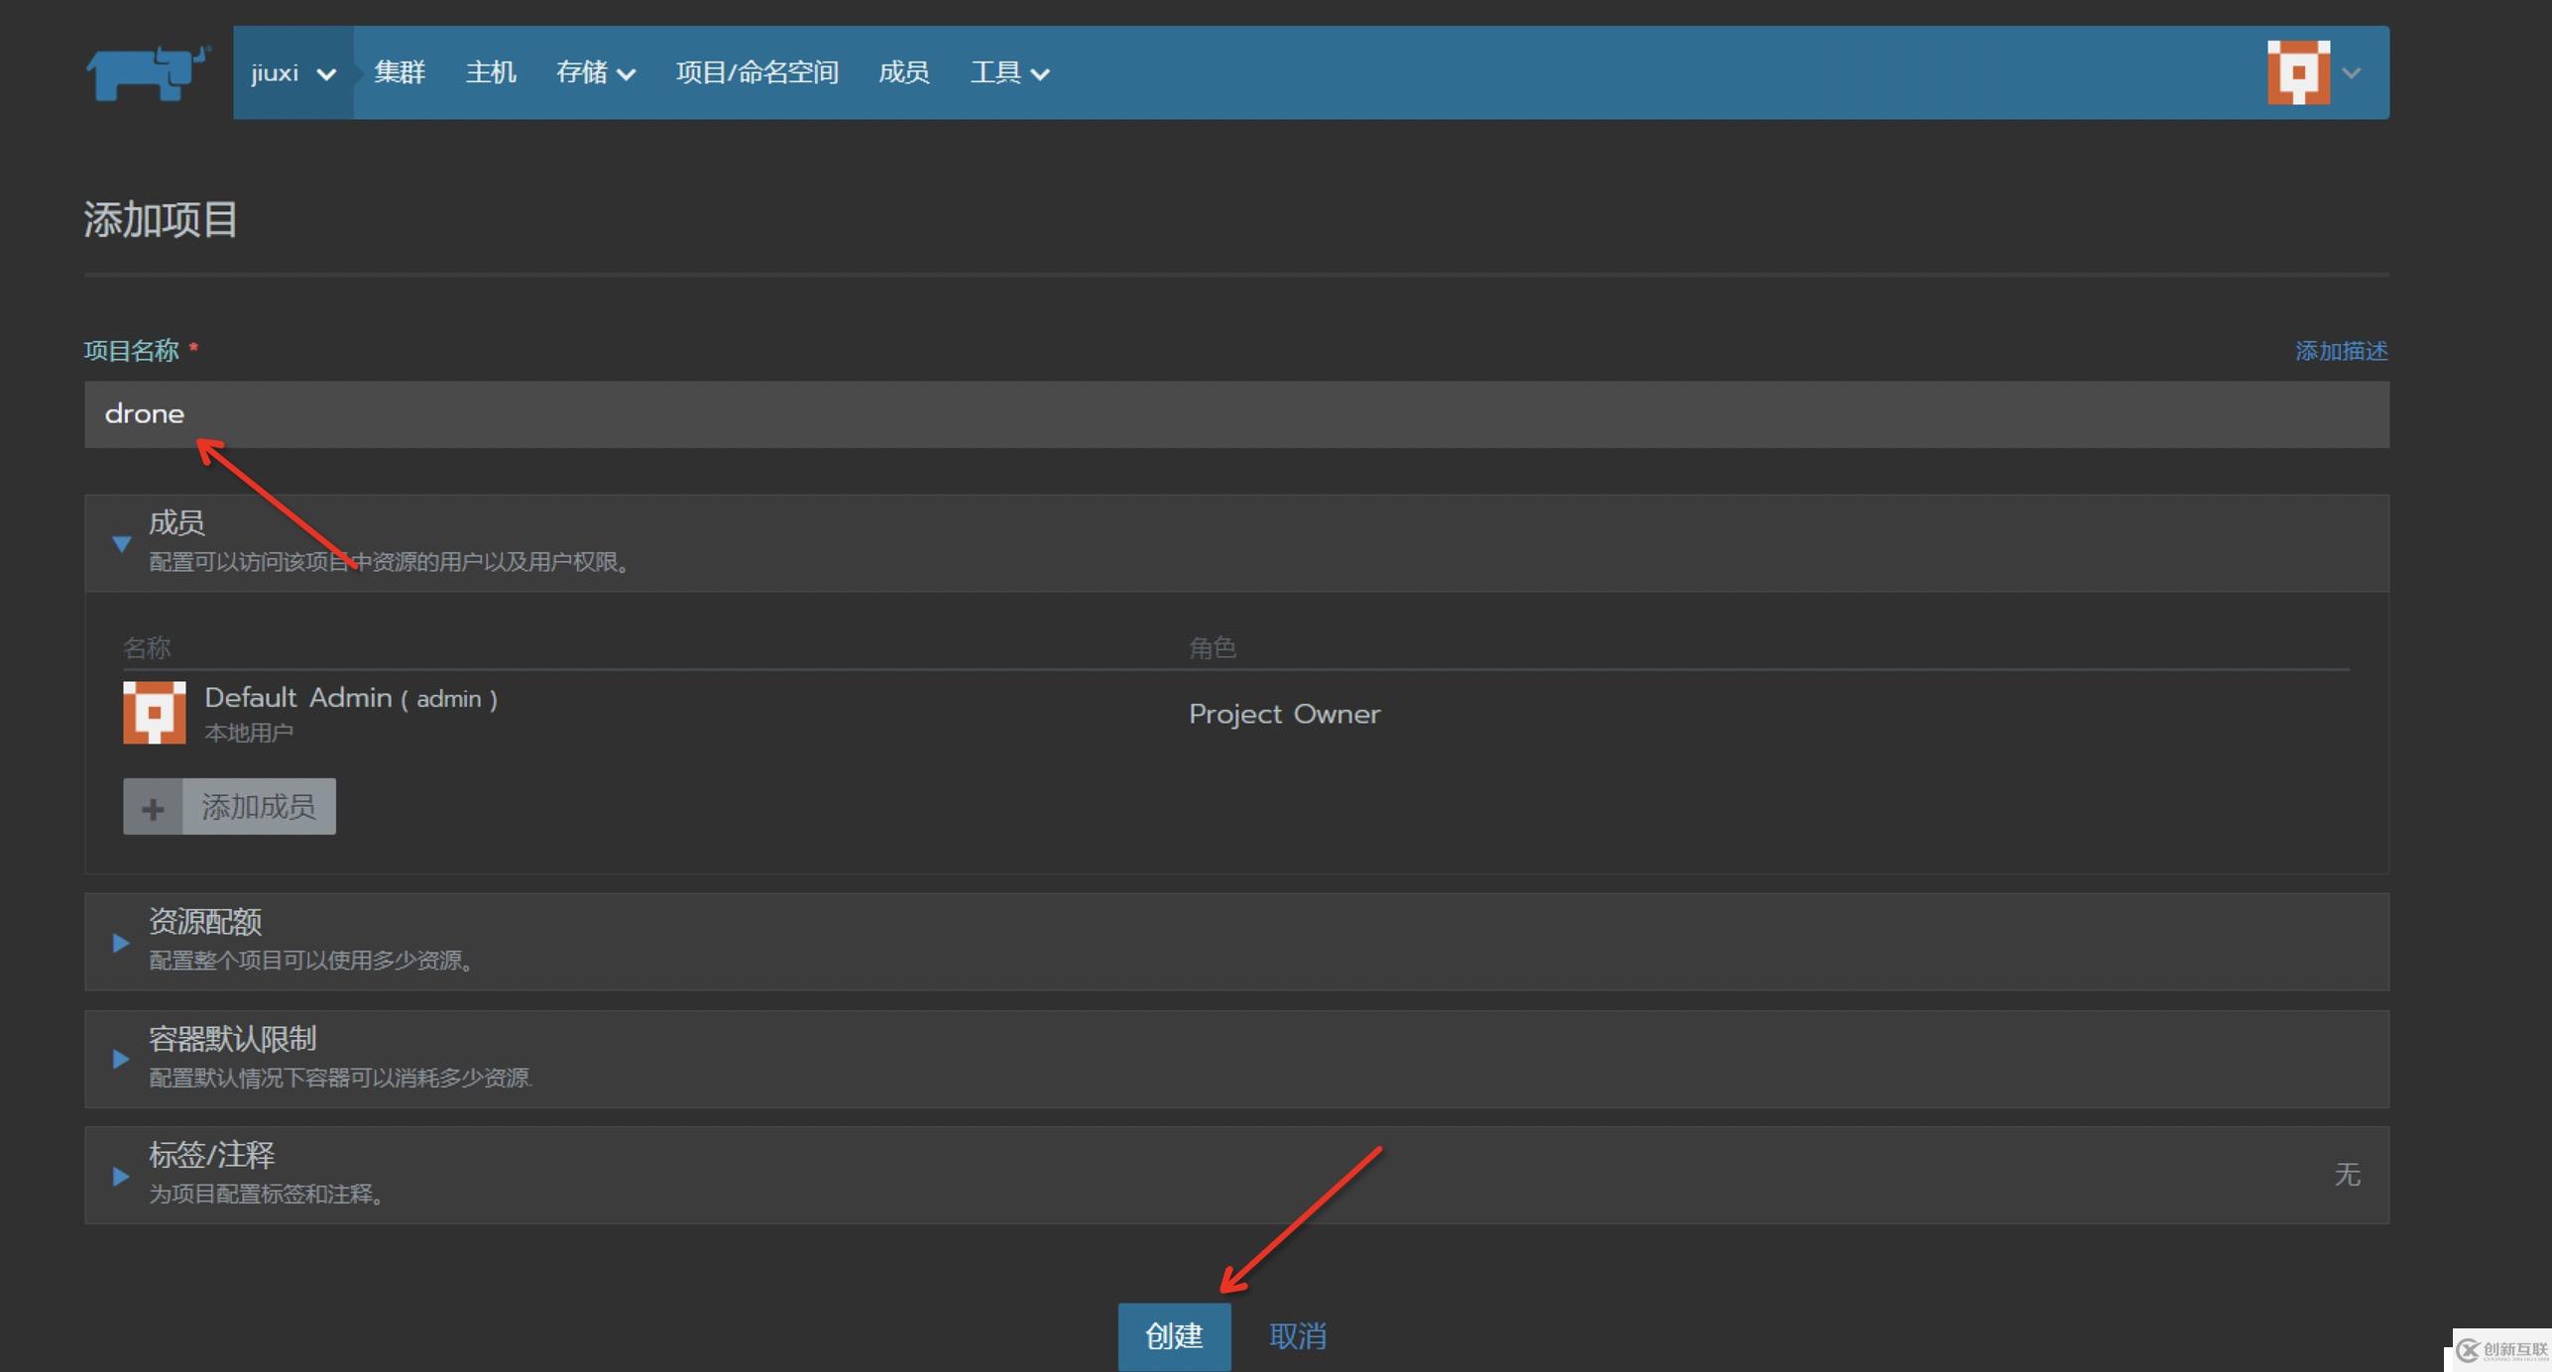
Task: Click chevron beside the user avatar
Action: pos(2352,73)
